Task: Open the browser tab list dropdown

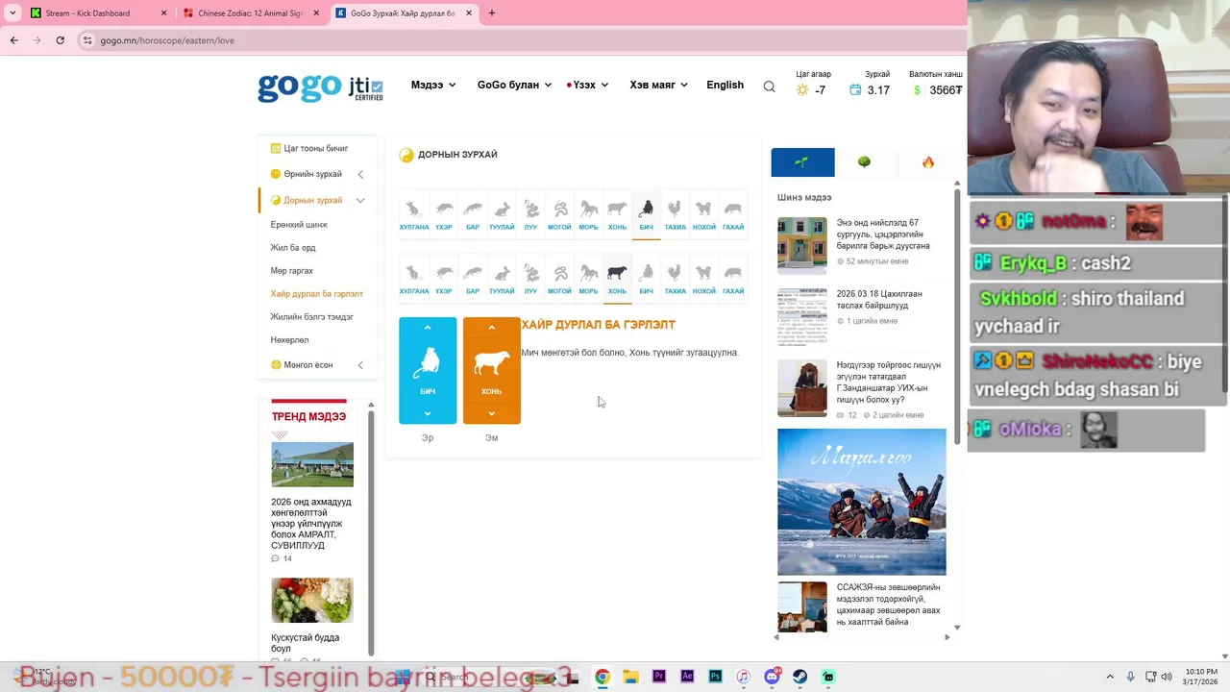Action: pyautogui.click(x=12, y=13)
